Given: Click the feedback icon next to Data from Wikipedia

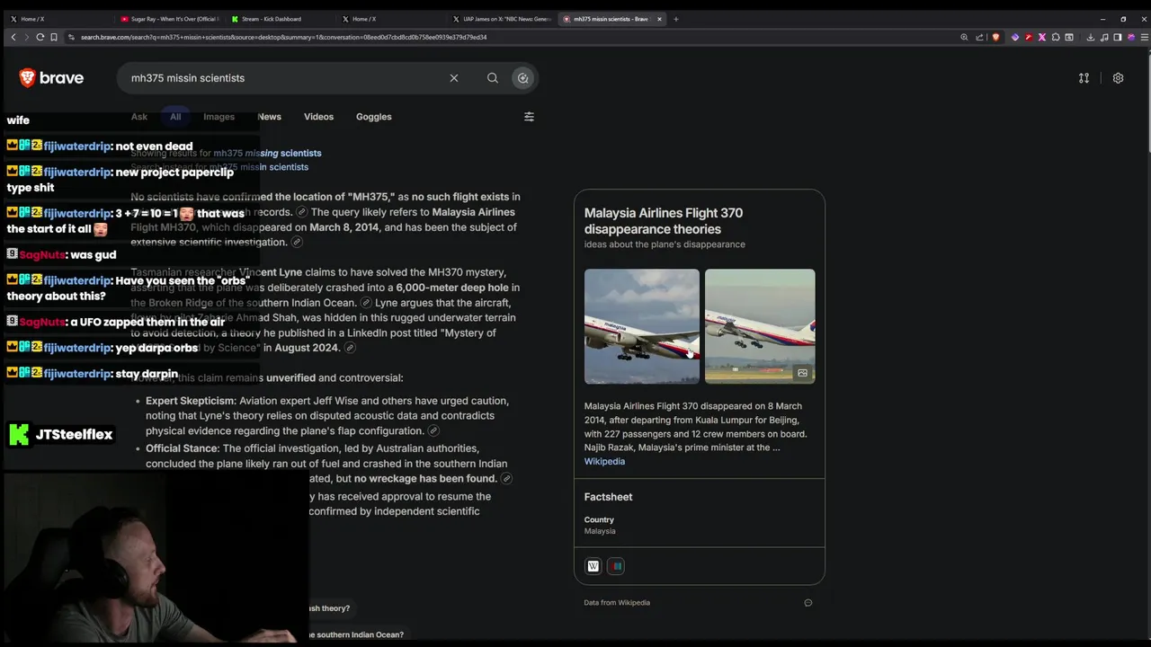Looking at the screenshot, I should [x=807, y=603].
